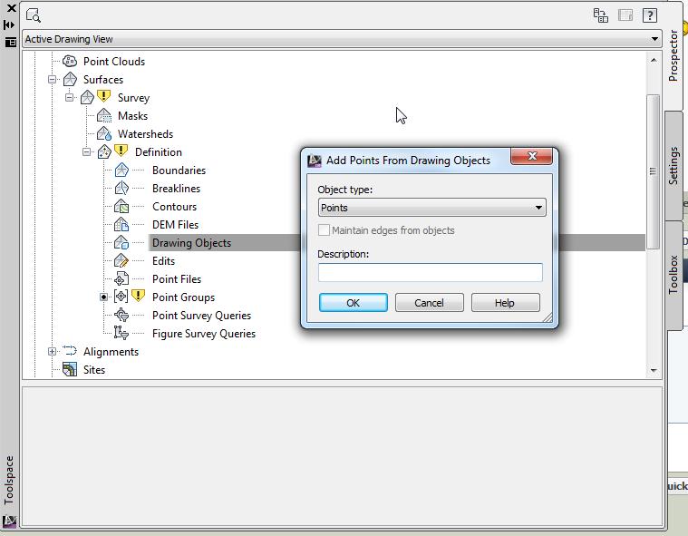Click the Survey surface icon

[87, 97]
